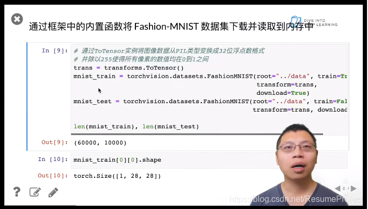The image size is (368, 209).
Task: Click the first comment line mentioning ToTensor
Action: point(169,51)
